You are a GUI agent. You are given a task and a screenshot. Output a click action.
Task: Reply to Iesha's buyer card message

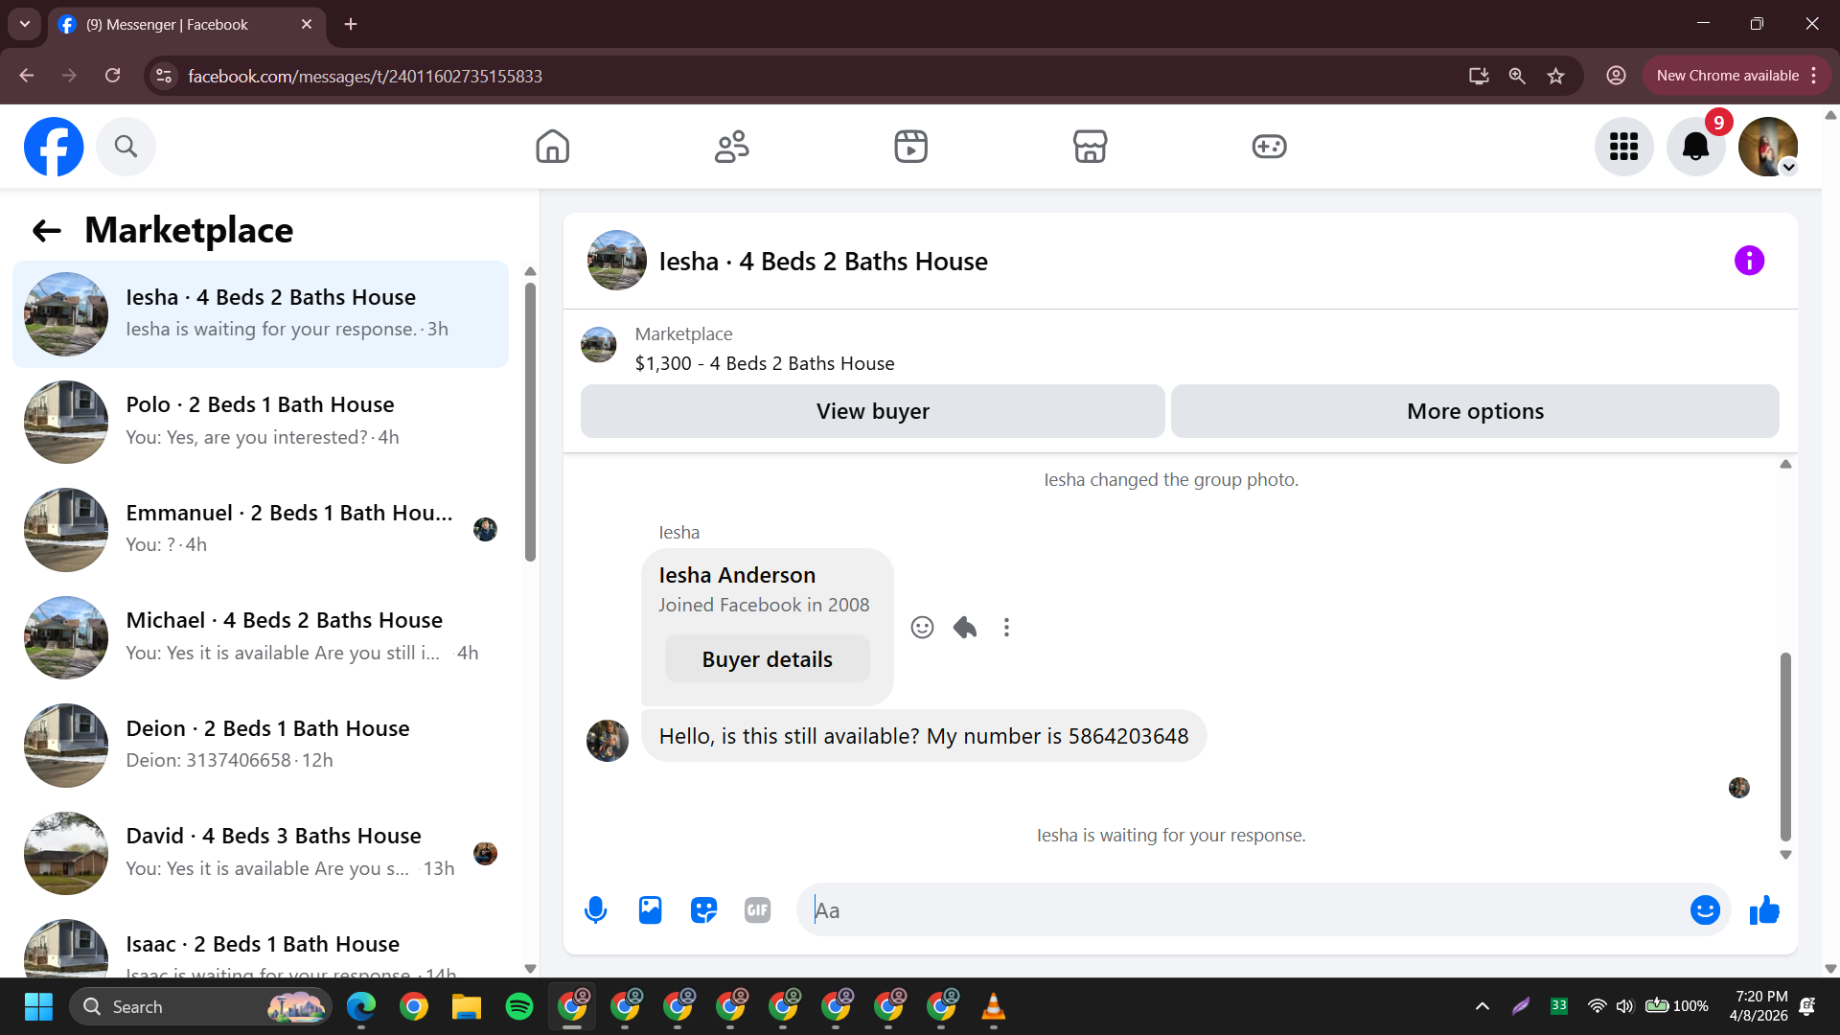click(x=964, y=628)
